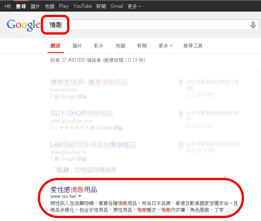Switch to the 地圖 results tab

pyautogui.click(x=120, y=46)
